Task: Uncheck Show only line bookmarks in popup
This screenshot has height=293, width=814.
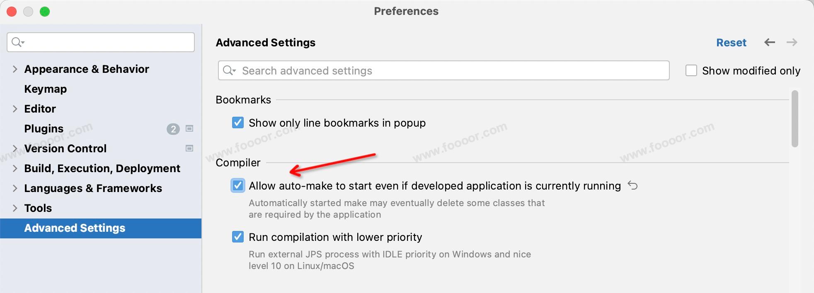Action: pos(238,122)
